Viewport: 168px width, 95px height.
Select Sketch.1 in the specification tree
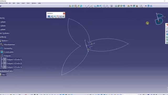tap(5, 41)
